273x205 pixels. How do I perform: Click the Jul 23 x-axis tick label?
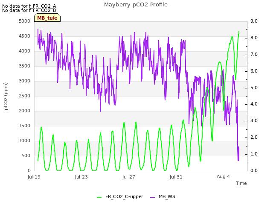point(81,177)
